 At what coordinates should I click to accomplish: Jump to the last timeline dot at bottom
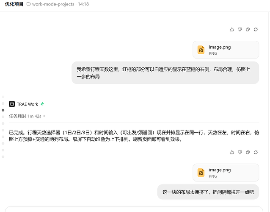[x=3, y=157]
